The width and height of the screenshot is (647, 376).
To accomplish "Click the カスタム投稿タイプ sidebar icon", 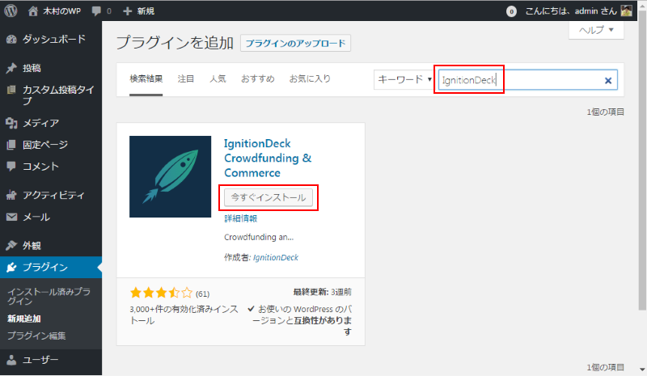I will (11, 90).
